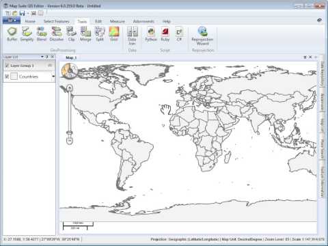Viewport: 328px width, 246px height.
Task: Run the Dissolve tool
Action: point(57,34)
